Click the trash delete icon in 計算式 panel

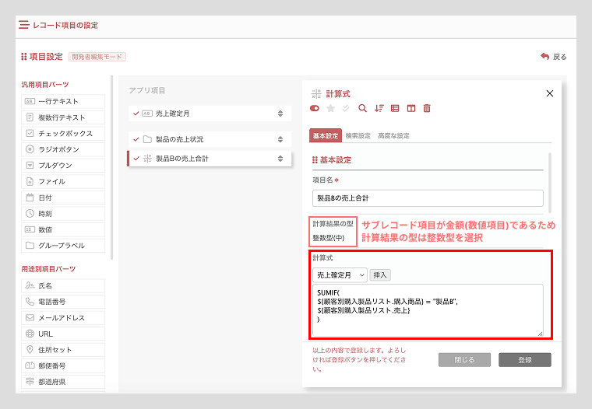427,109
